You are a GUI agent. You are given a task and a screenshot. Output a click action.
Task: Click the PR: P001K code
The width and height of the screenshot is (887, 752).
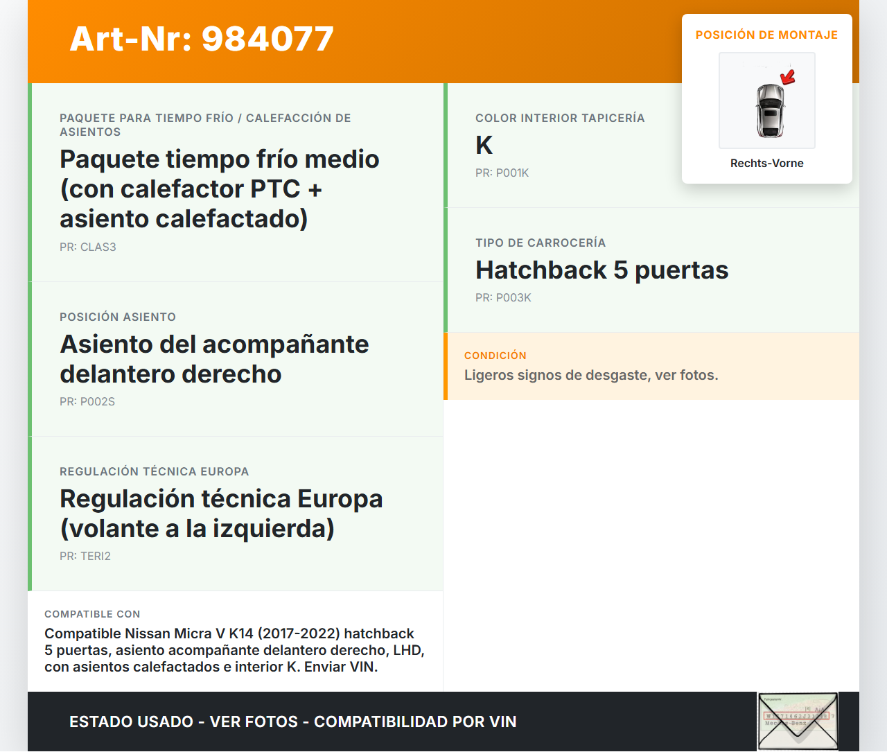502,173
